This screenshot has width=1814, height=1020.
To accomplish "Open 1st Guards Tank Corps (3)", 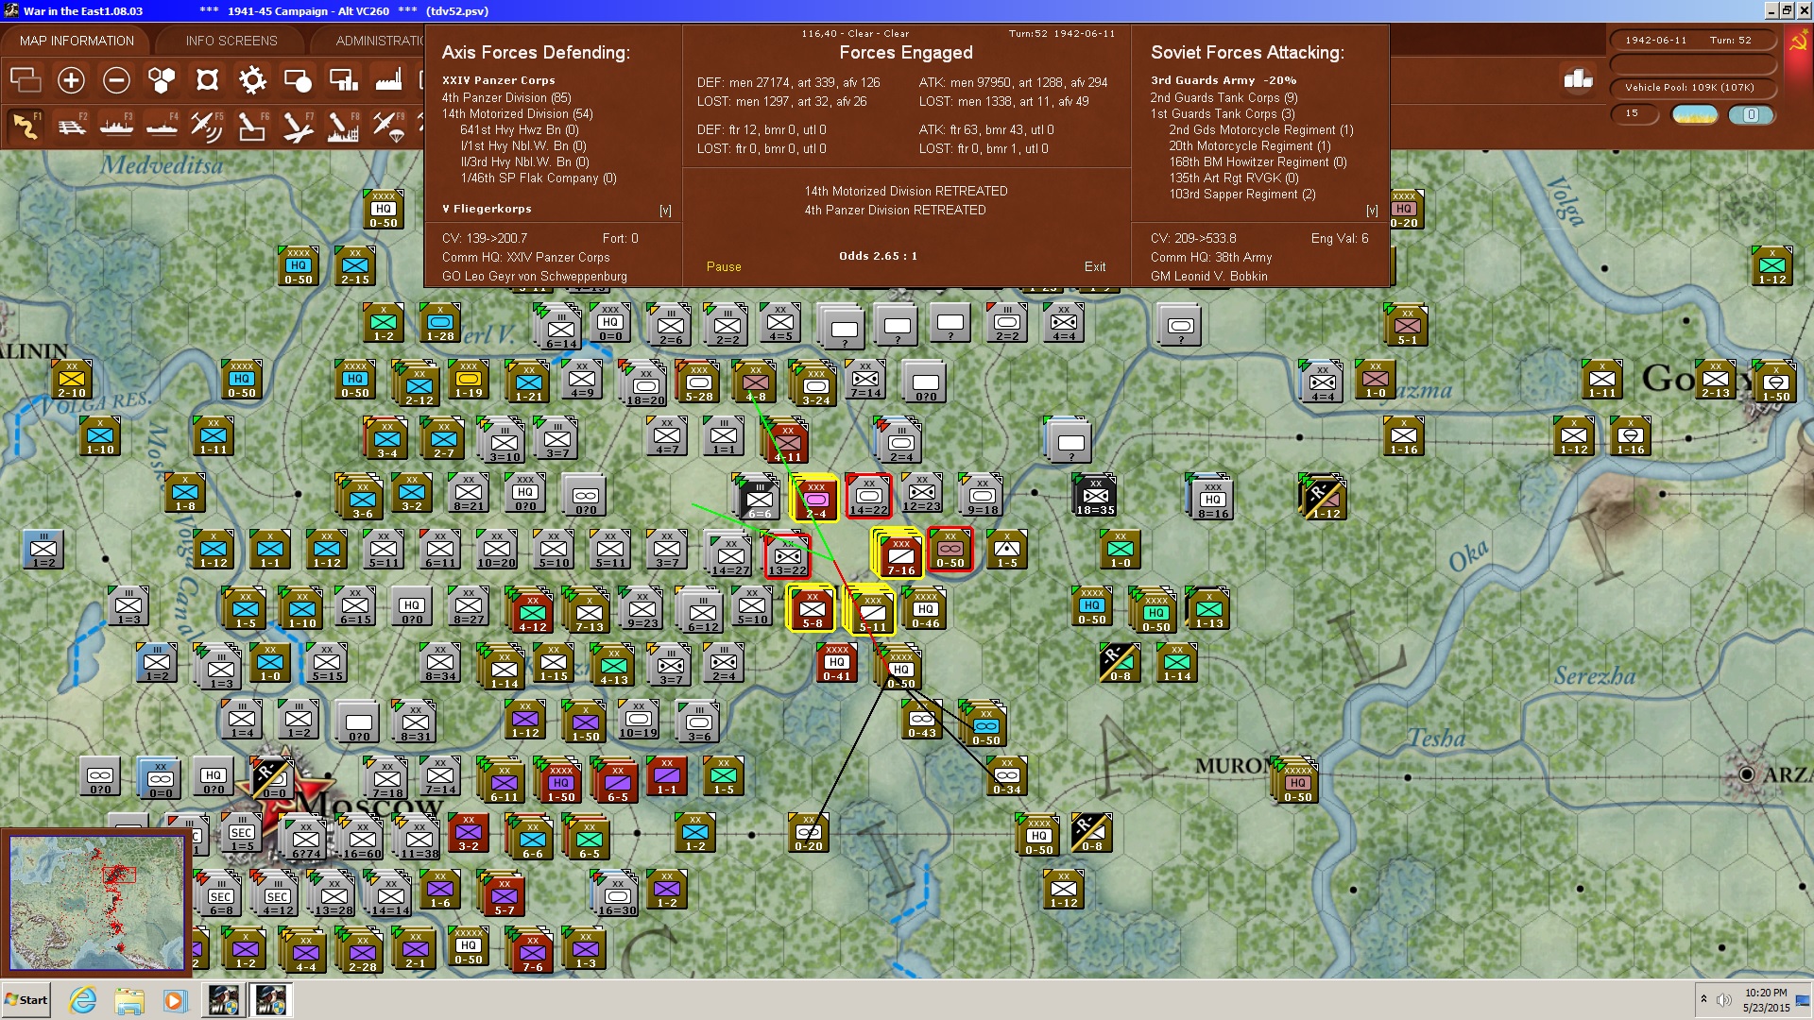I will click(x=1223, y=113).
